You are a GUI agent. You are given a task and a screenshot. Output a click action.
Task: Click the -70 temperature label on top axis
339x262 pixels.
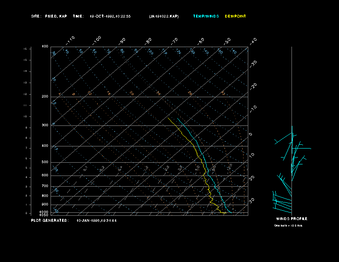coord(174,41)
